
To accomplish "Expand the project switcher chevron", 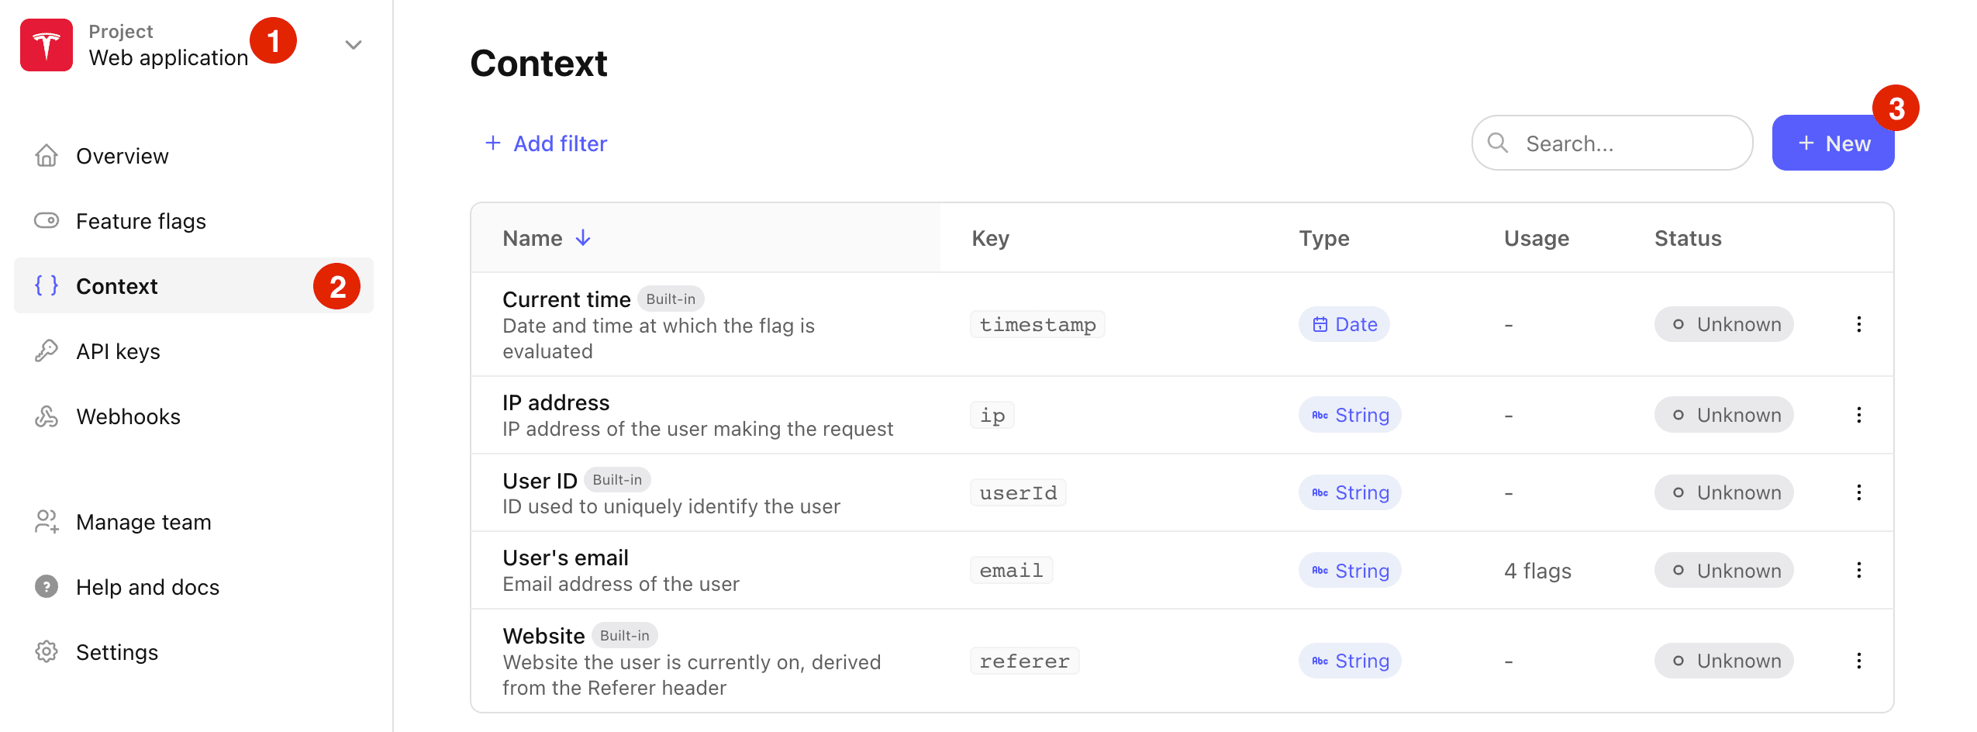I will tap(354, 45).
